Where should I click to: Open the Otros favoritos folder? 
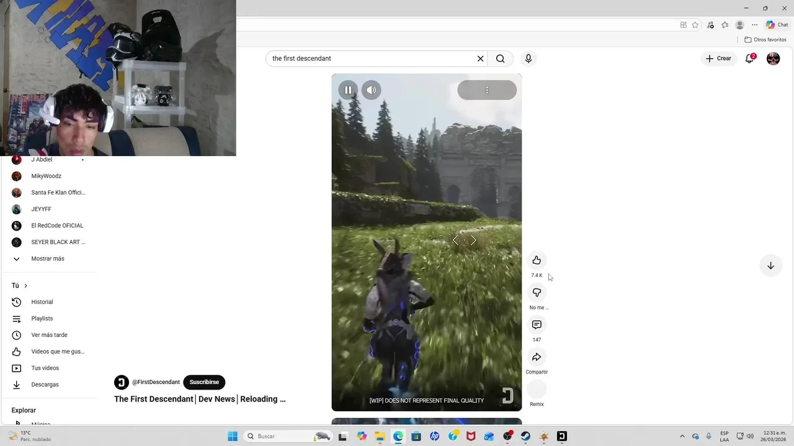coord(765,40)
